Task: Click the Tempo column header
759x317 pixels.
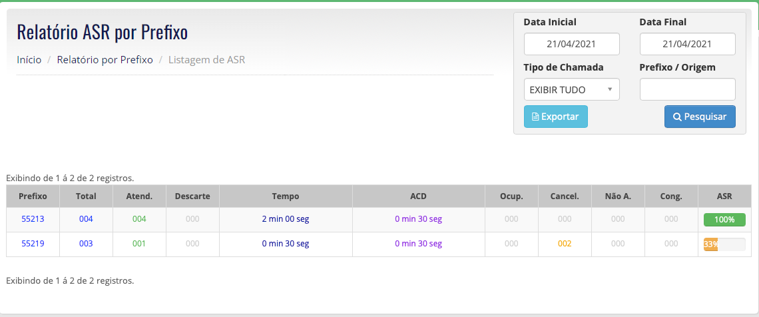Action: (x=286, y=196)
